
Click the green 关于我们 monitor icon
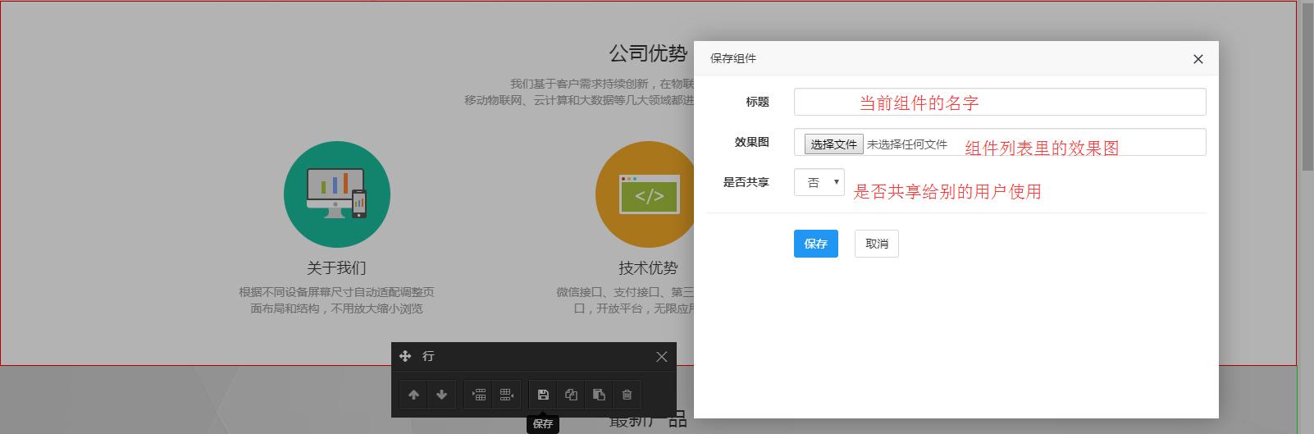336,194
